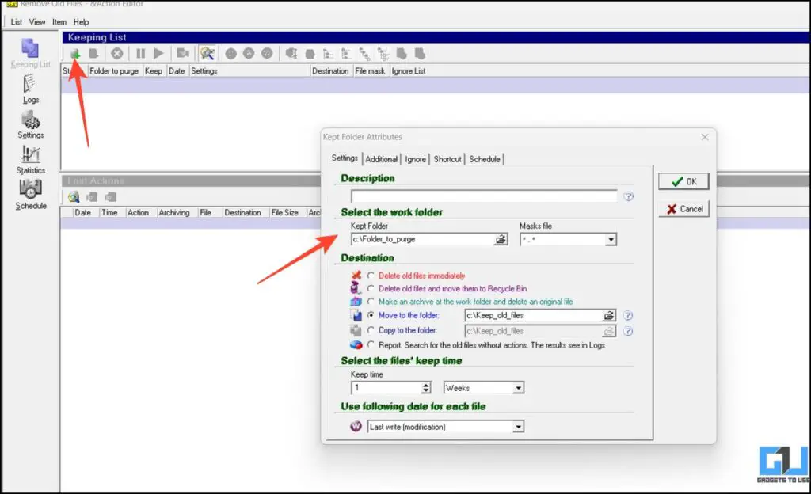Select the Pause icon in the toolbar
Viewport: 811px width, 494px height.
pos(140,53)
